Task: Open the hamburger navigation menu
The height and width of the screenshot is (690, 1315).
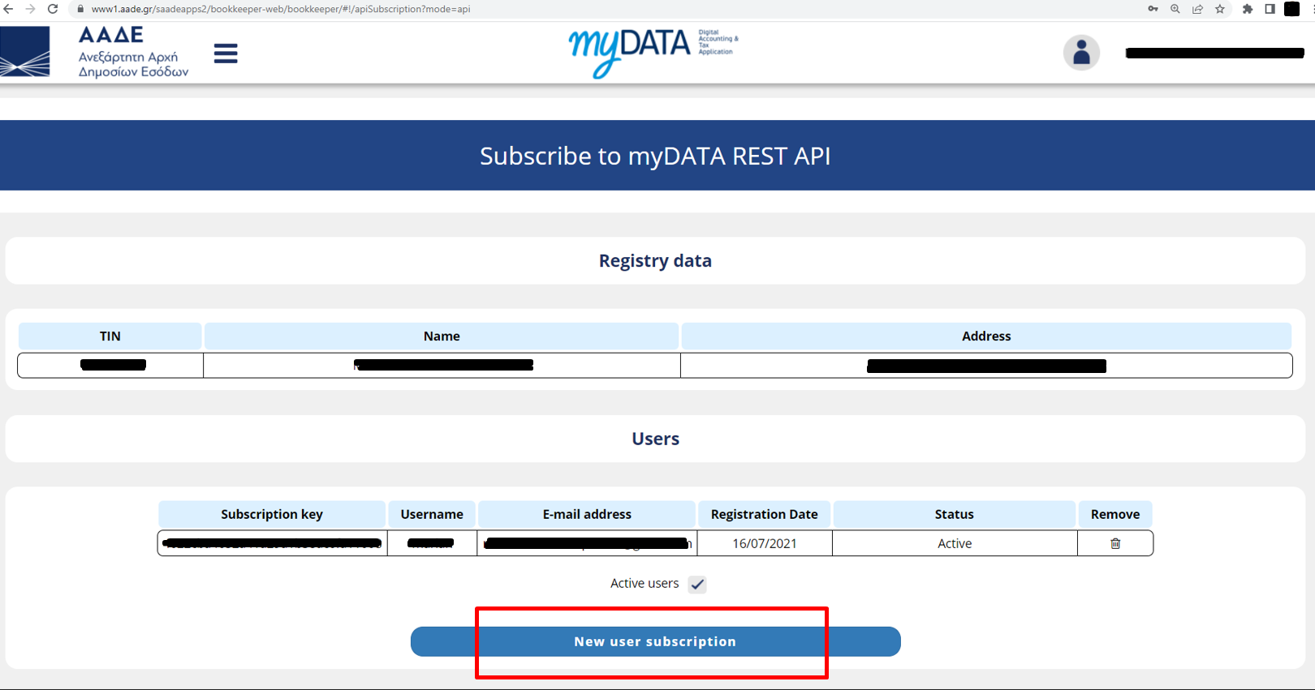Action: pyautogui.click(x=226, y=54)
